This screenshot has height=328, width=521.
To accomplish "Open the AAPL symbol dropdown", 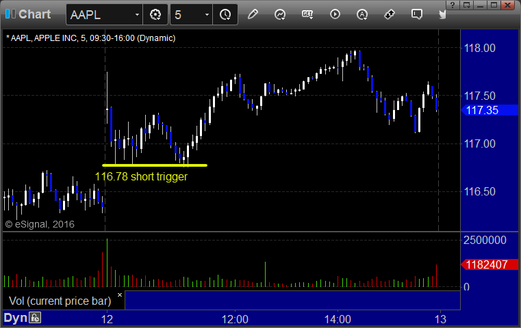I will click(x=137, y=14).
